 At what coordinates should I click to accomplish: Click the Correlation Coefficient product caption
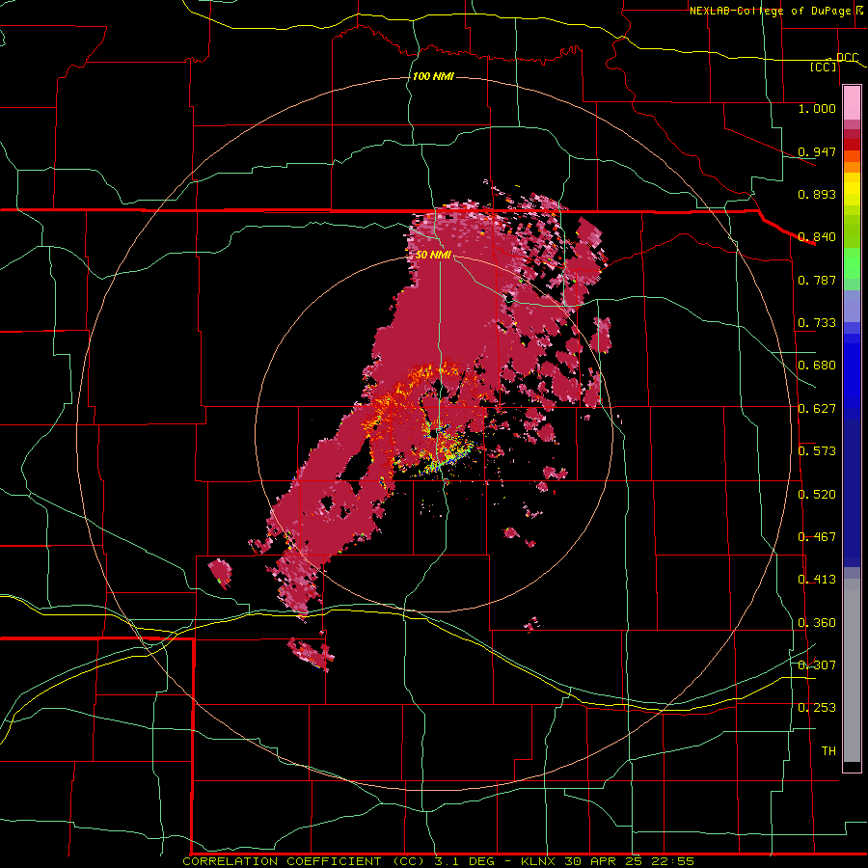coord(304,861)
